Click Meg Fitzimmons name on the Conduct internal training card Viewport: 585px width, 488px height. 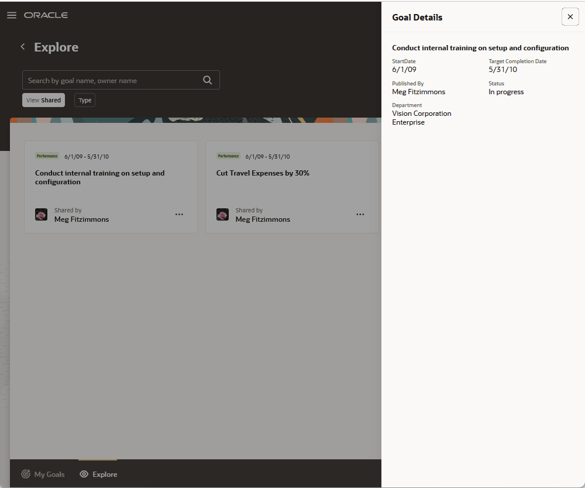click(82, 219)
